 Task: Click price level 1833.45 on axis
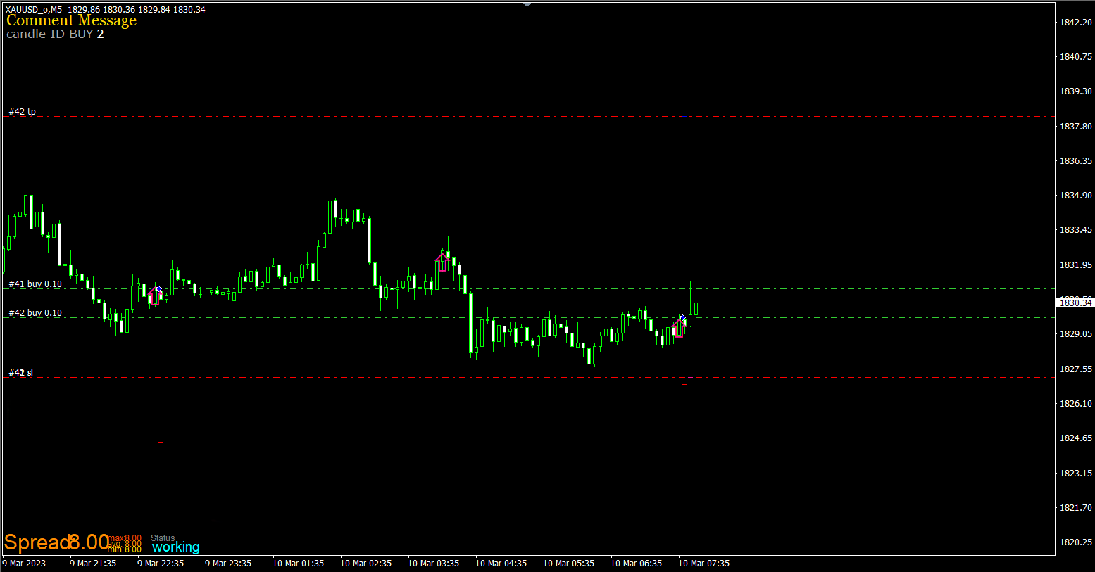pos(1076,230)
